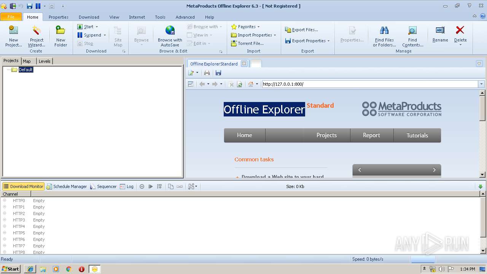Image resolution: width=487 pixels, height=274 pixels.
Task: Open the Project Wizard
Action: pos(37,36)
